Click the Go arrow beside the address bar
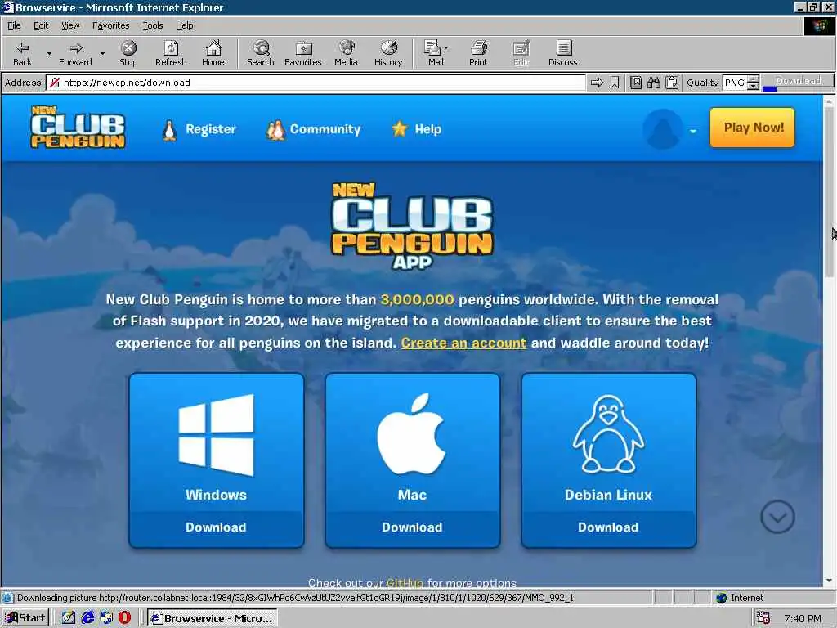This screenshot has width=837, height=628. tap(597, 83)
